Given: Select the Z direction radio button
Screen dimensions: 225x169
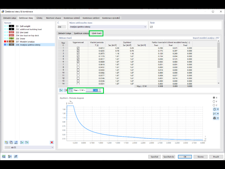Looking at the screenshot, I should [x=214, y=105].
